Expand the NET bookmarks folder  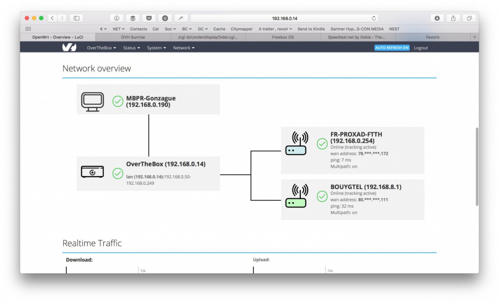coord(118,29)
